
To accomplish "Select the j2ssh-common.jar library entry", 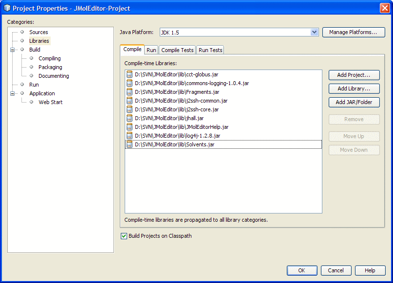I will coord(224,101).
